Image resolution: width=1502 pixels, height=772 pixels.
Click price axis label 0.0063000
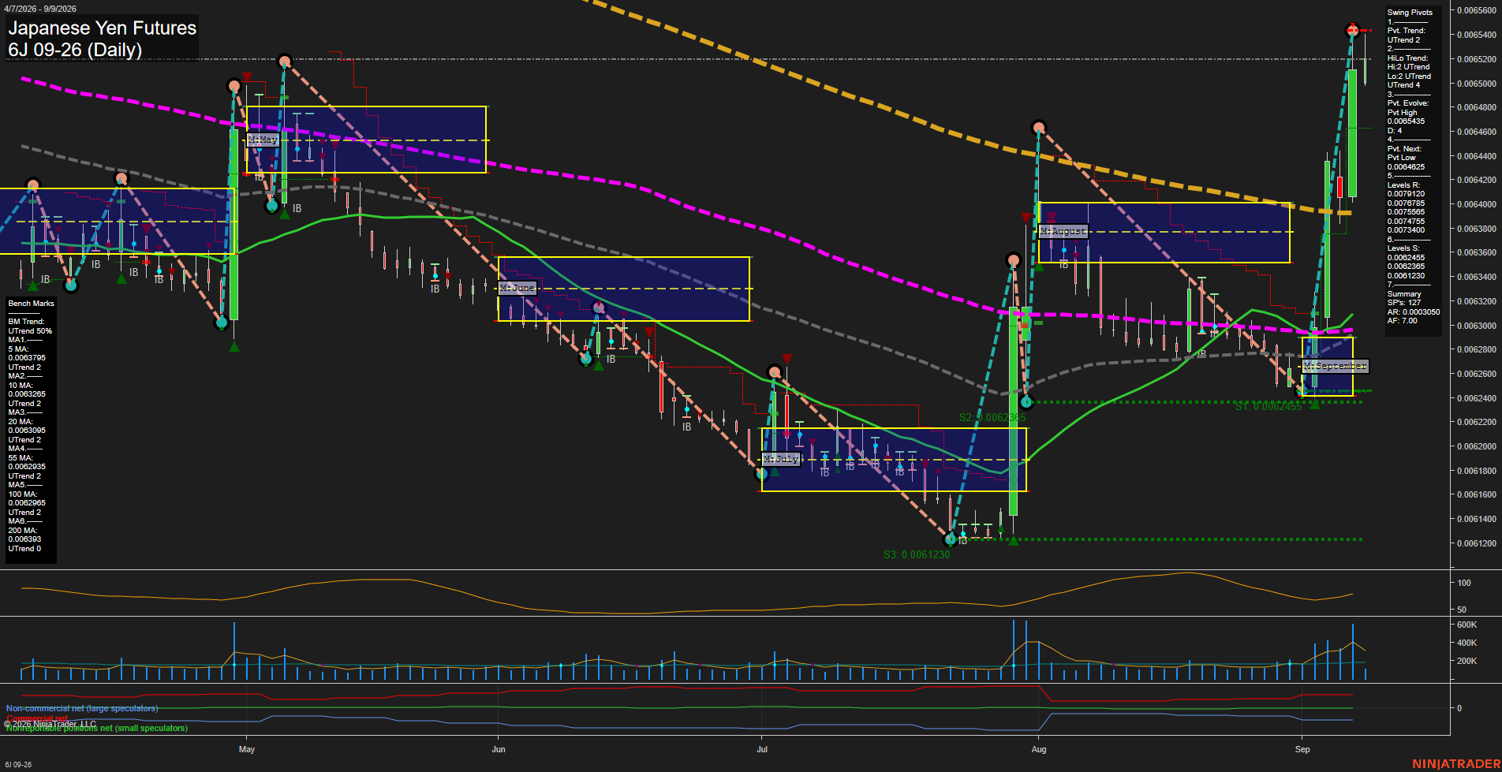coord(1477,326)
